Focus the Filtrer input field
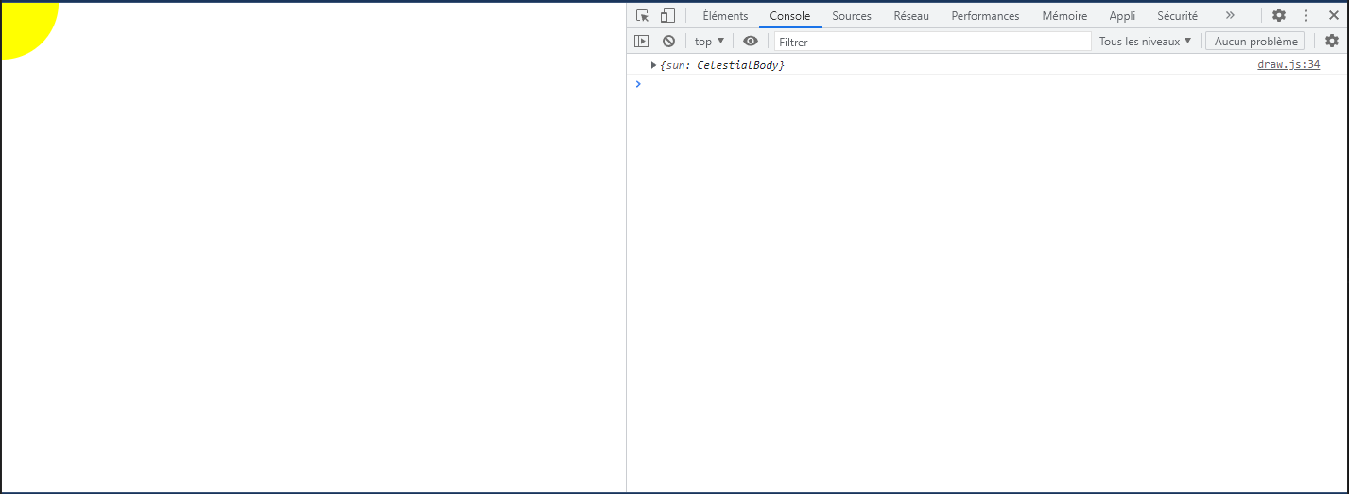The height and width of the screenshot is (494, 1349). click(933, 42)
